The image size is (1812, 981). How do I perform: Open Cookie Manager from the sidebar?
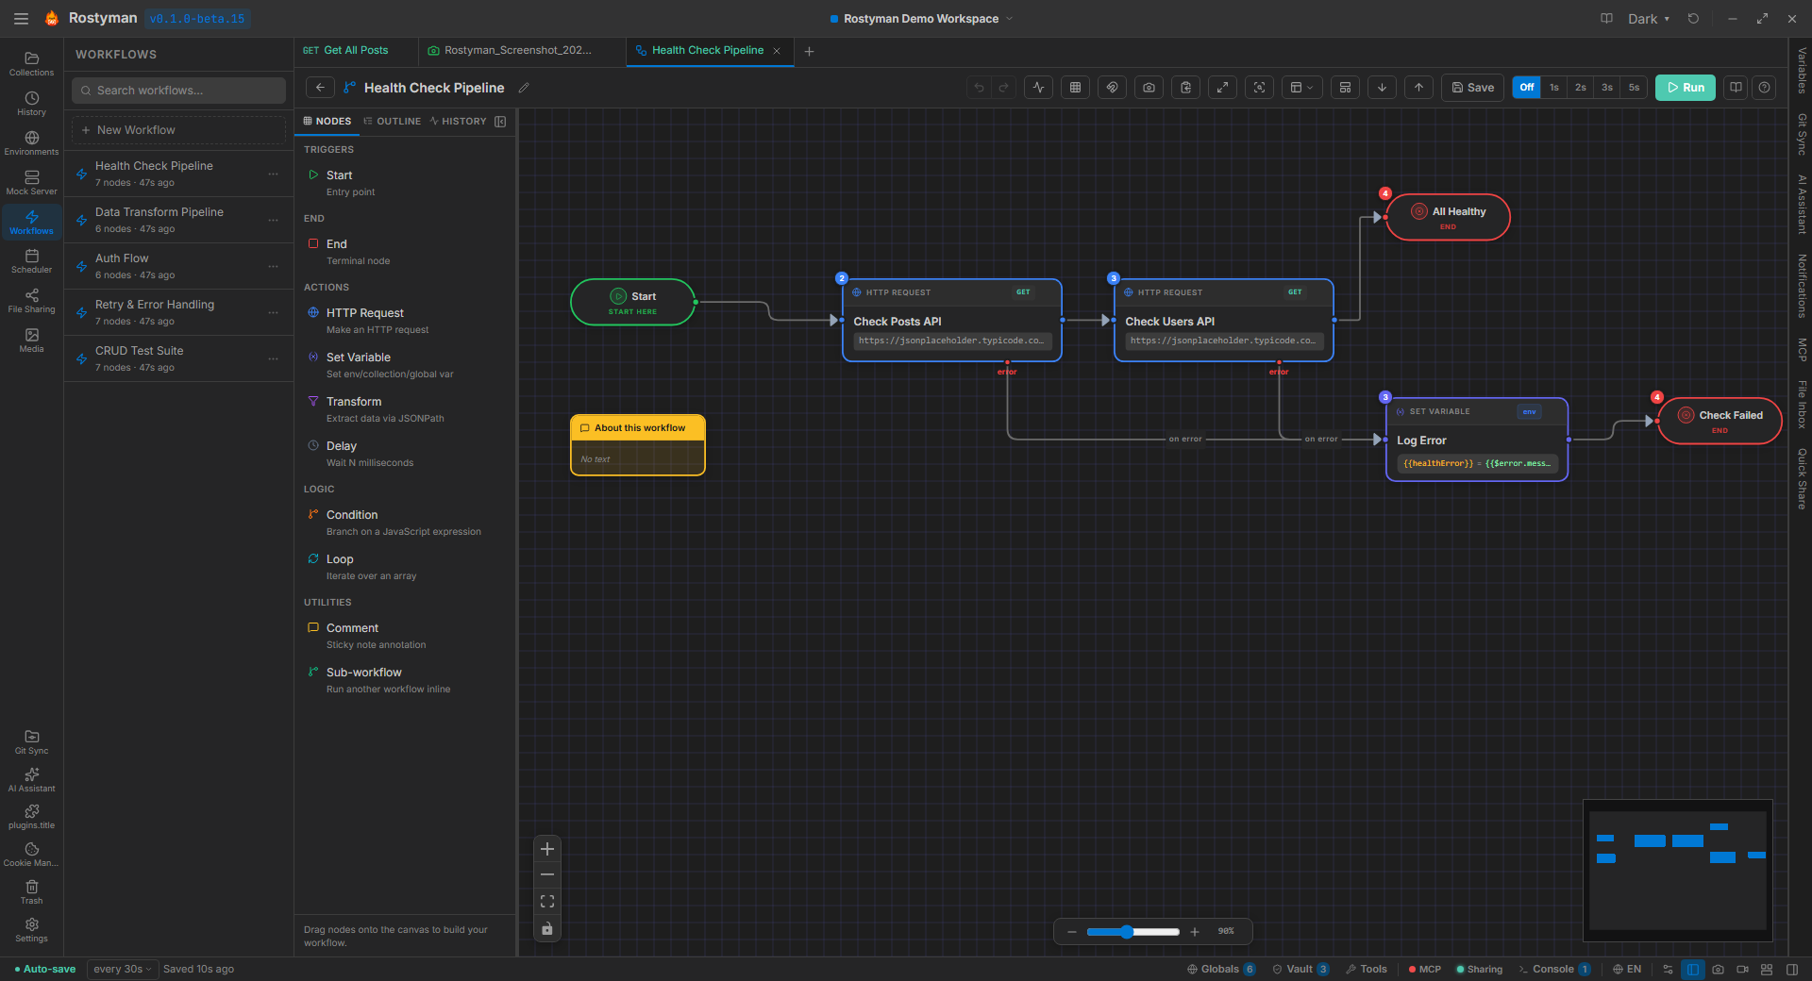31,854
